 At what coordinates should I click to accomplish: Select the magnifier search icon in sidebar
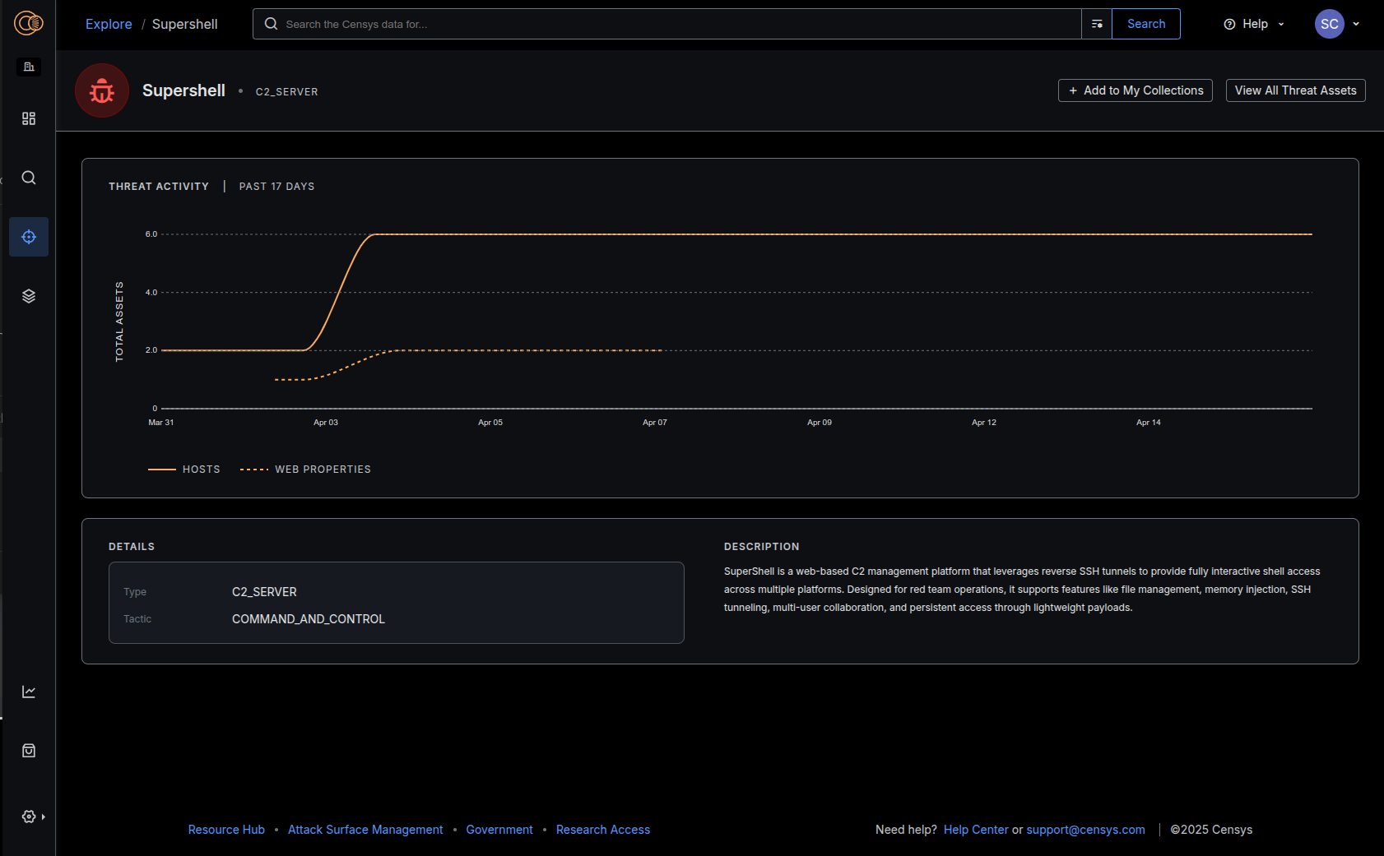point(29,178)
